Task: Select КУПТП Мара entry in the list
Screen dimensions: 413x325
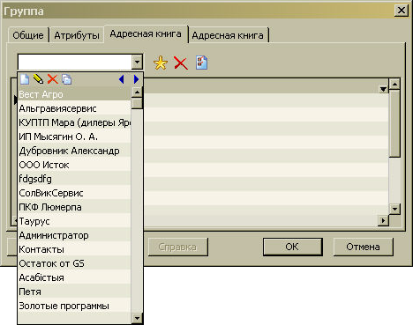Action: [x=74, y=122]
